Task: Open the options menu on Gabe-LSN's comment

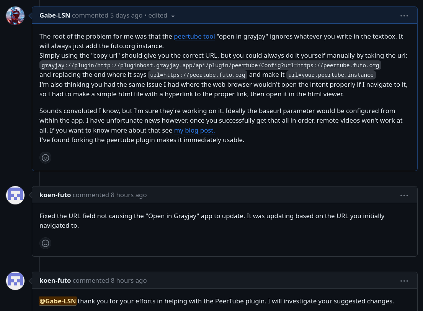Action: coord(404,16)
